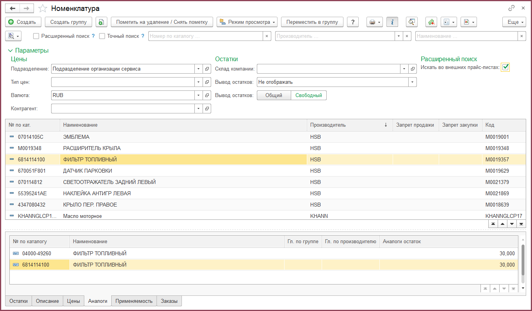Screen dimensions: 532x311
Task: Move up one row in the main list
Action: pos(503,224)
